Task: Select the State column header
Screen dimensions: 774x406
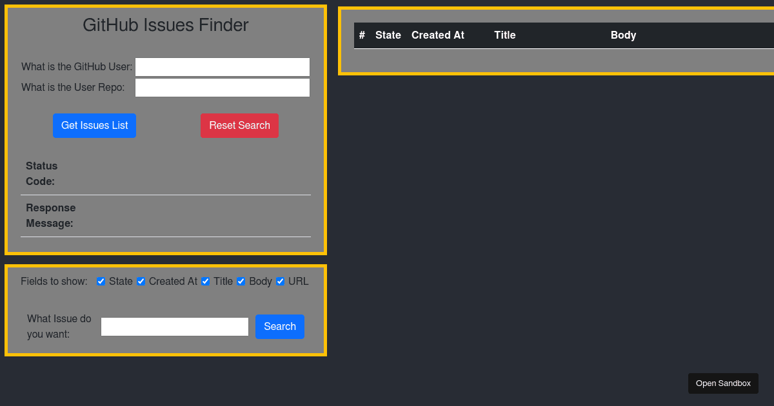Action: [x=388, y=35]
